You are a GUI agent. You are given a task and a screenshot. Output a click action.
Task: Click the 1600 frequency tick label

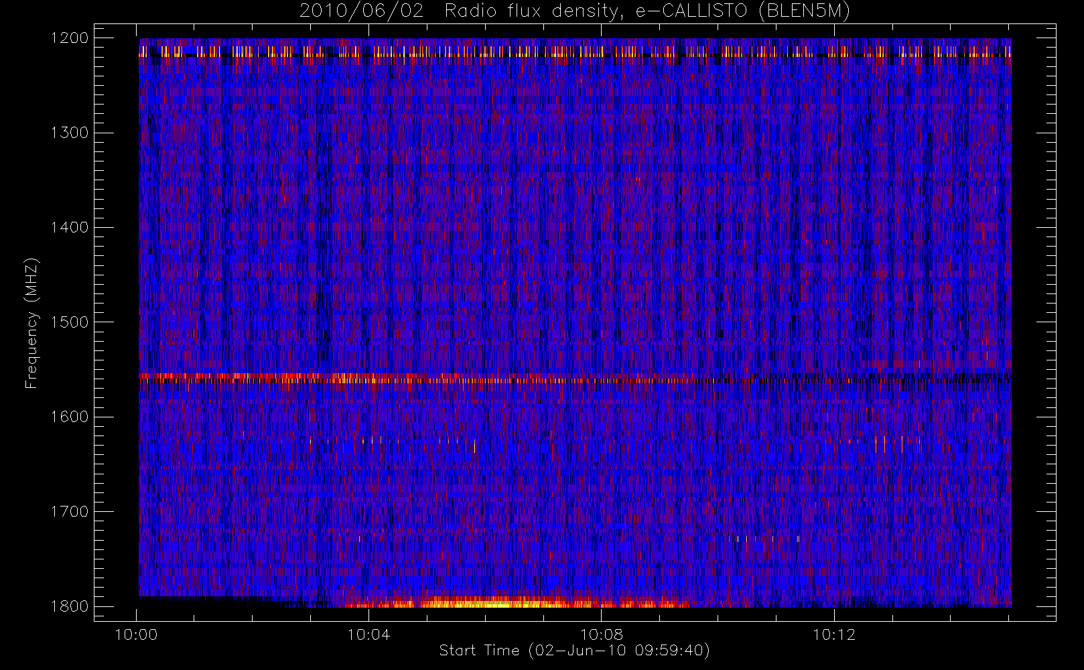click(x=70, y=417)
